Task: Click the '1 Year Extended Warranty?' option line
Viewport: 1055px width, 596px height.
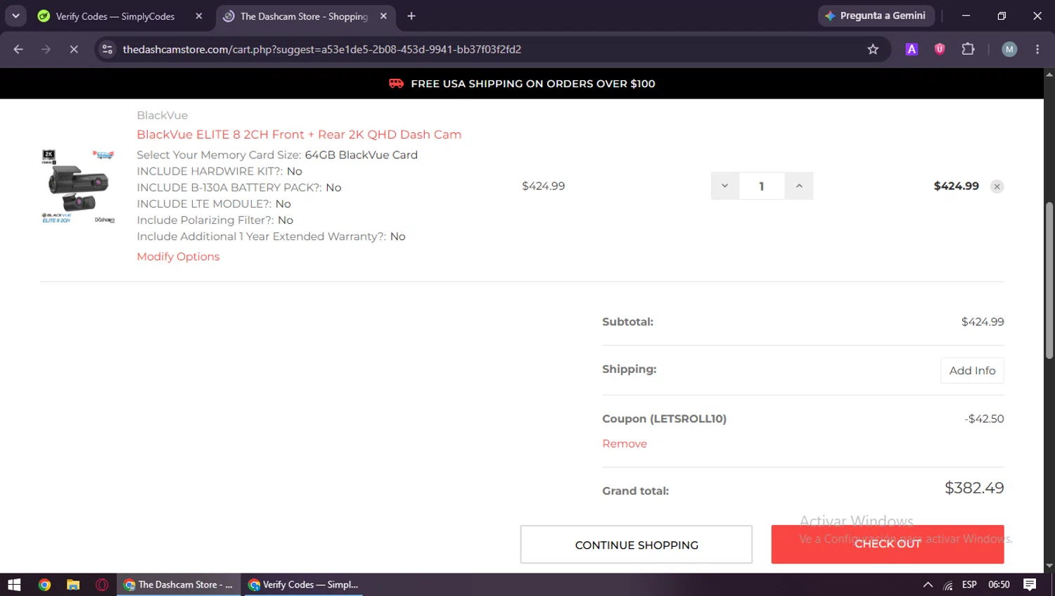Action: tap(271, 236)
